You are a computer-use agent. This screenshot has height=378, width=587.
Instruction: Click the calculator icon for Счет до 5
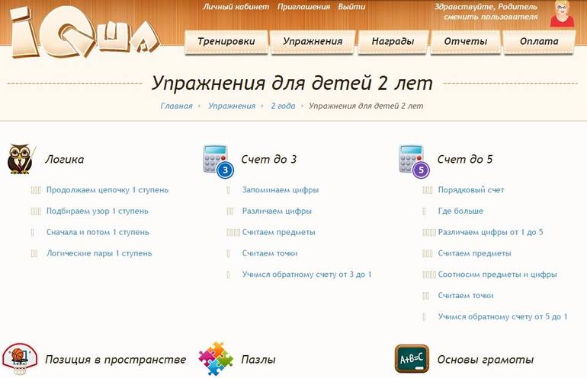click(x=413, y=160)
